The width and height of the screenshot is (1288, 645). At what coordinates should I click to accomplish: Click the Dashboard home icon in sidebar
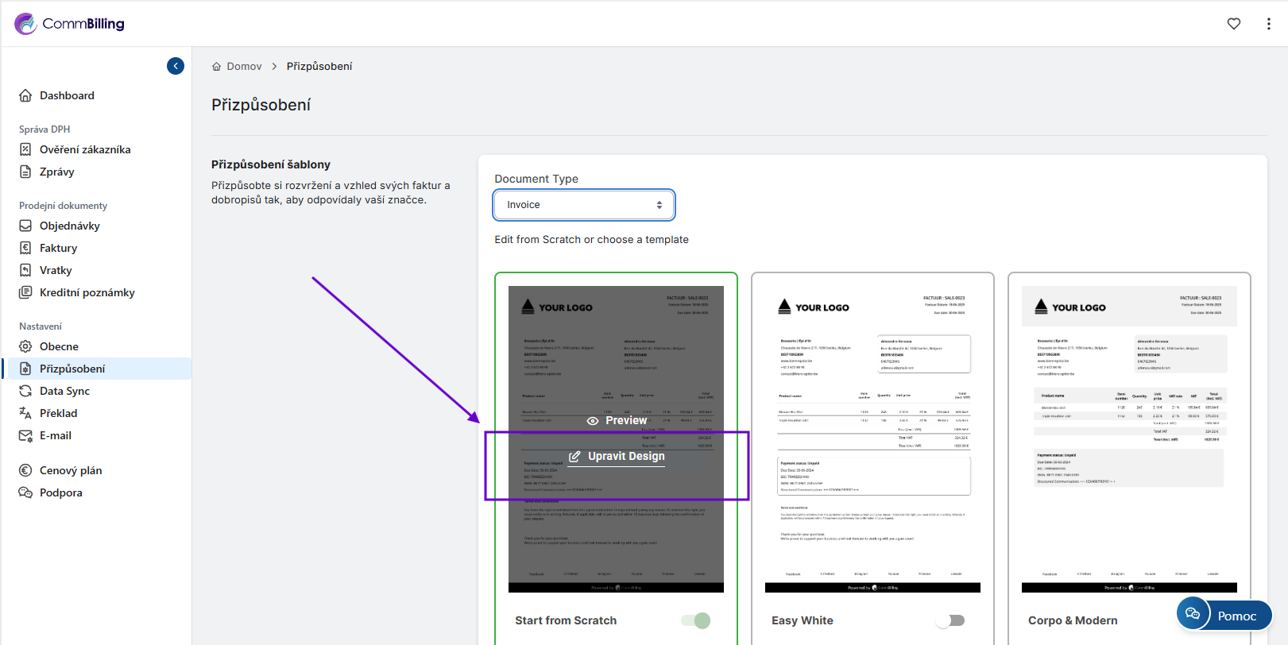tap(25, 95)
